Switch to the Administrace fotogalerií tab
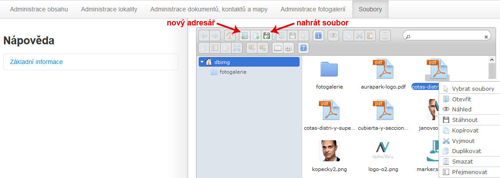Image resolution: width=500 pixels, height=178 pixels. click(313, 9)
